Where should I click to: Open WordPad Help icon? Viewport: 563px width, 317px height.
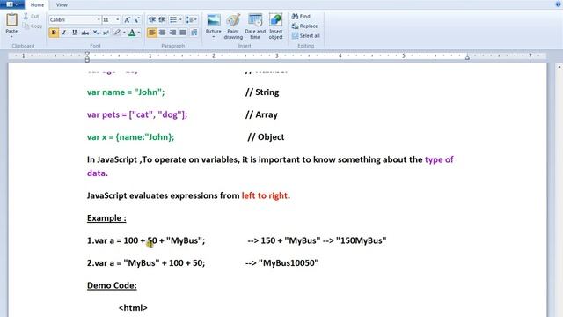[x=558, y=4]
